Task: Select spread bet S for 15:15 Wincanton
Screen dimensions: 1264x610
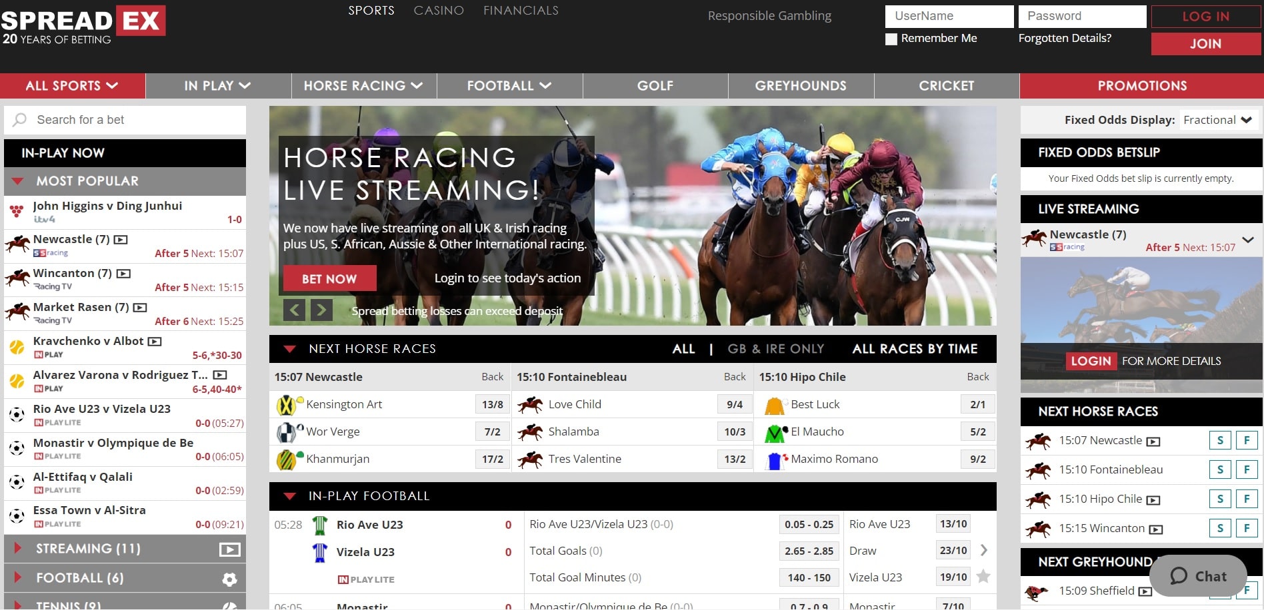Action: pyautogui.click(x=1220, y=528)
